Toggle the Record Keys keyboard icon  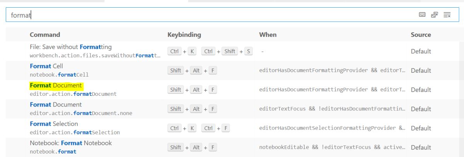(x=422, y=15)
